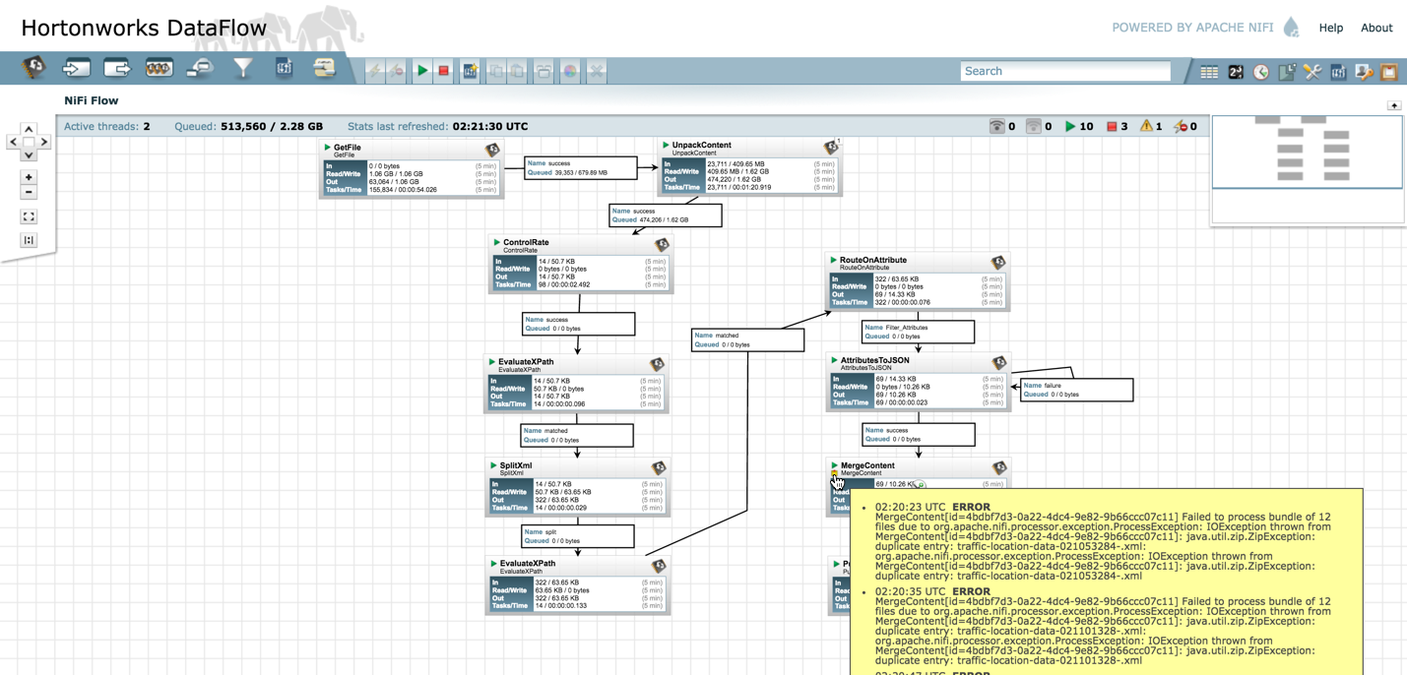Select the Input Port tool
The image size is (1407, 675).
73,70
